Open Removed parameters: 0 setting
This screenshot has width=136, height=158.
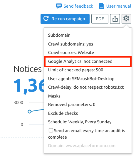(72, 105)
